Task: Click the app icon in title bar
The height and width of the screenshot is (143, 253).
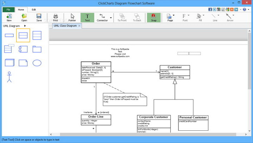Action: pos(4,3)
